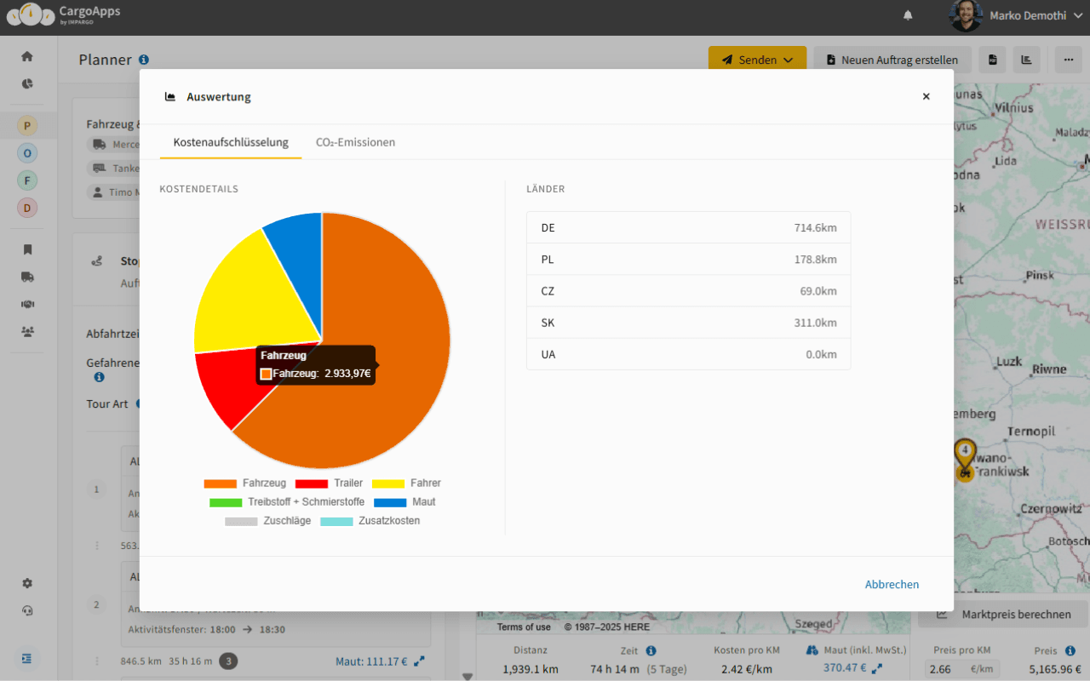Toggle the Fahrzeug legend entry
The image size is (1090, 681).
(245, 483)
